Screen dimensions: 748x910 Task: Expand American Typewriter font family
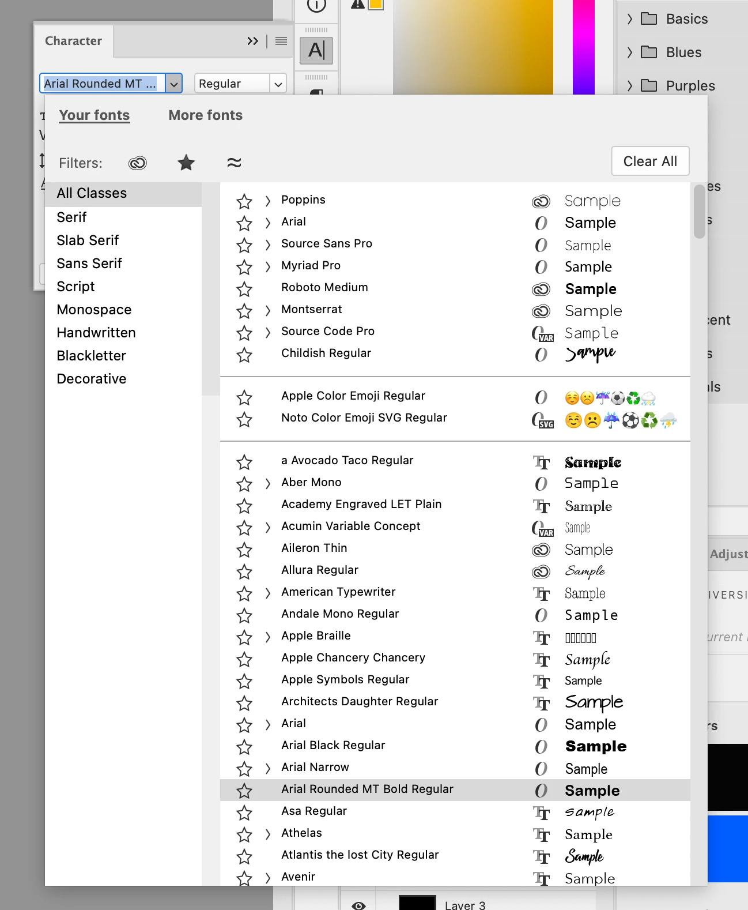267,593
